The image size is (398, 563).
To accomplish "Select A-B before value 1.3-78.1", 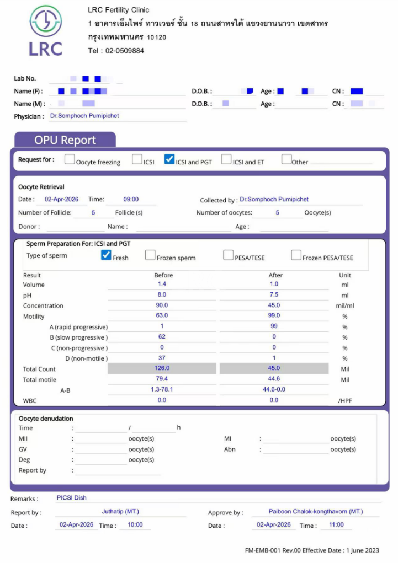I will (x=162, y=389).
